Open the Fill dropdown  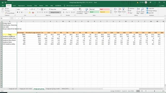[130, 11]
